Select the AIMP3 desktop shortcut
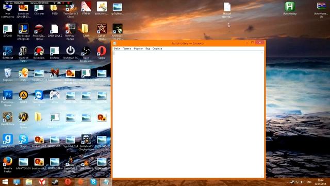Image resolution: width=330 pixels, height=186 pixels. (x=23, y=97)
